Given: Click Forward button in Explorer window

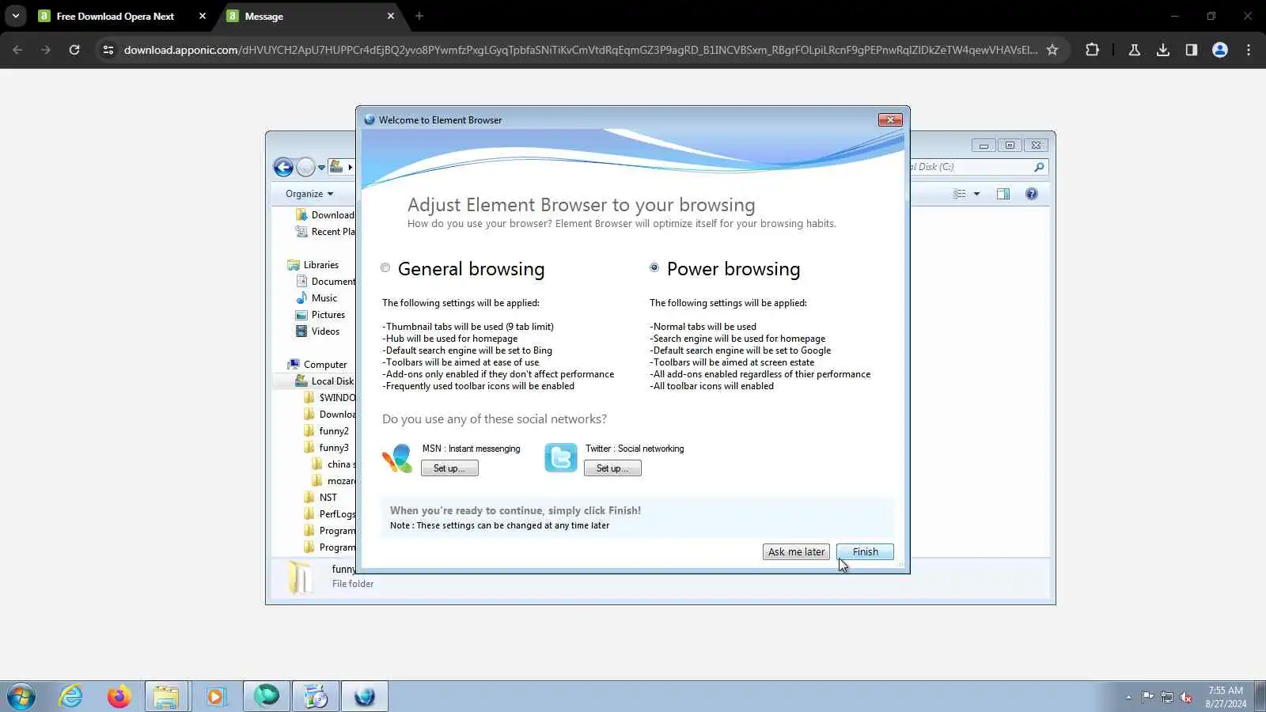Looking at the screenshot, I should 305,167.
